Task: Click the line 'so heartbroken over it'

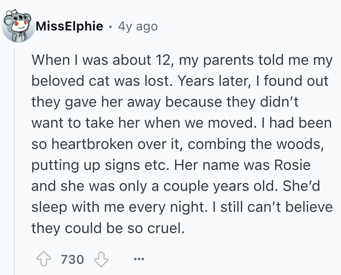Action: point(178,144)
